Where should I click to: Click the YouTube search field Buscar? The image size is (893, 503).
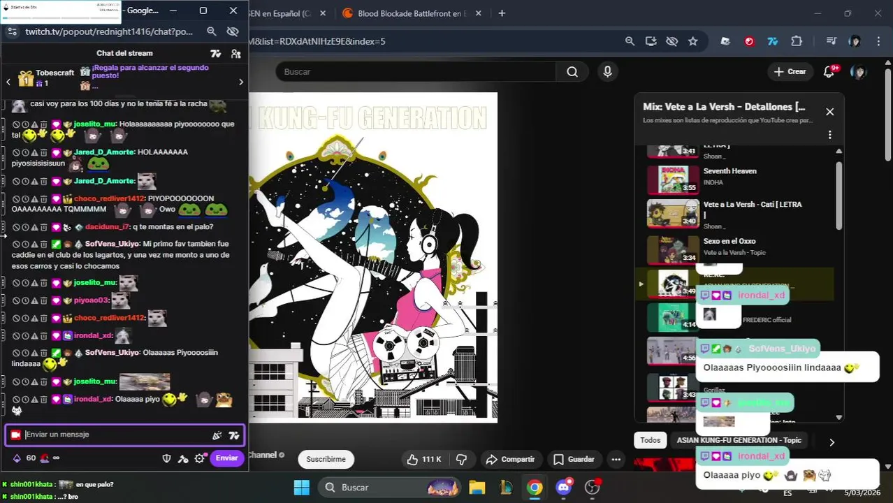(x=416, y=72)
